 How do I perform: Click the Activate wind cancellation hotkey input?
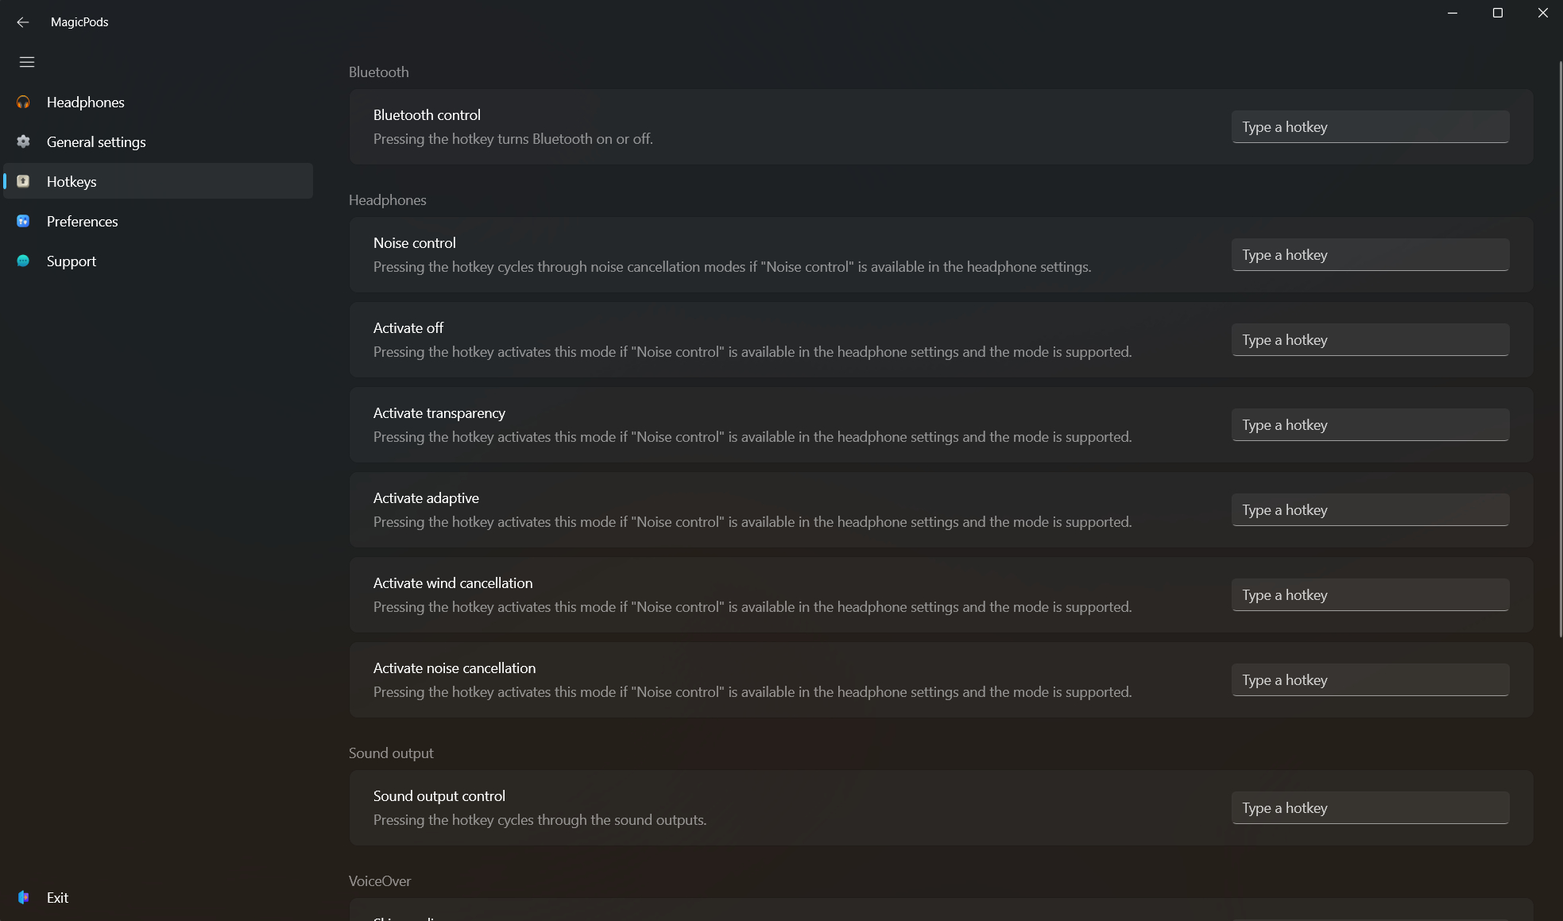[x=1368, y=594]
